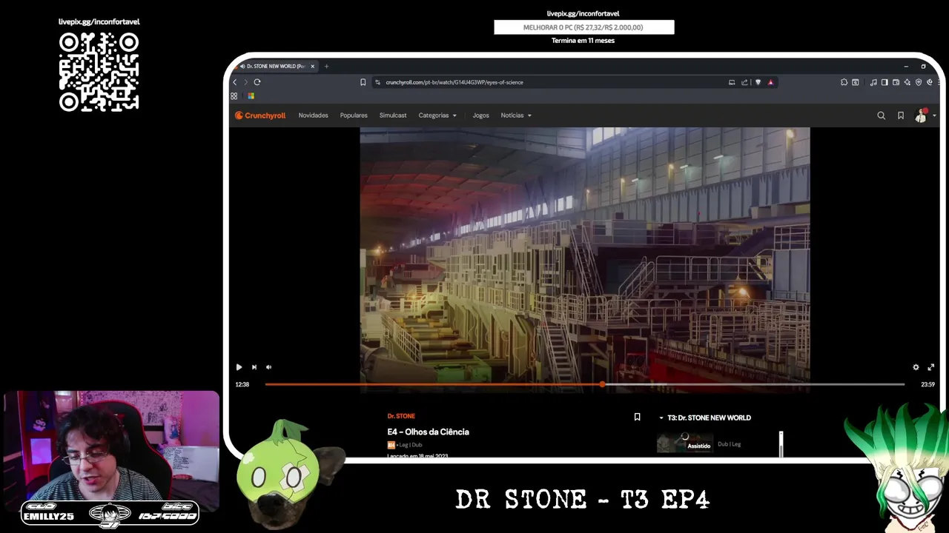Click the MELHORAR O PC donation goal bar
This screenshot has height=533, width=949.
click(x=584, y=27)
